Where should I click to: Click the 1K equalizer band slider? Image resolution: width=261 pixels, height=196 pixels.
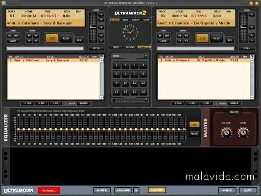(109, 129)
